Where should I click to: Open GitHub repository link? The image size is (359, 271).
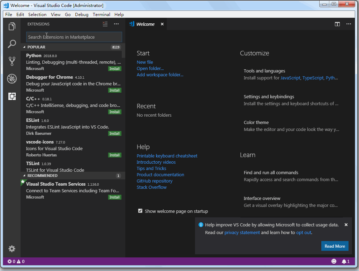[155, 181]
